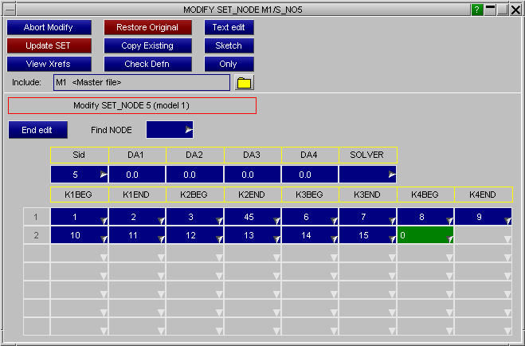This screenshot has width=525, height=346.
Task: Select the Include M1 Master file field
Action: (x=142, y=82)
